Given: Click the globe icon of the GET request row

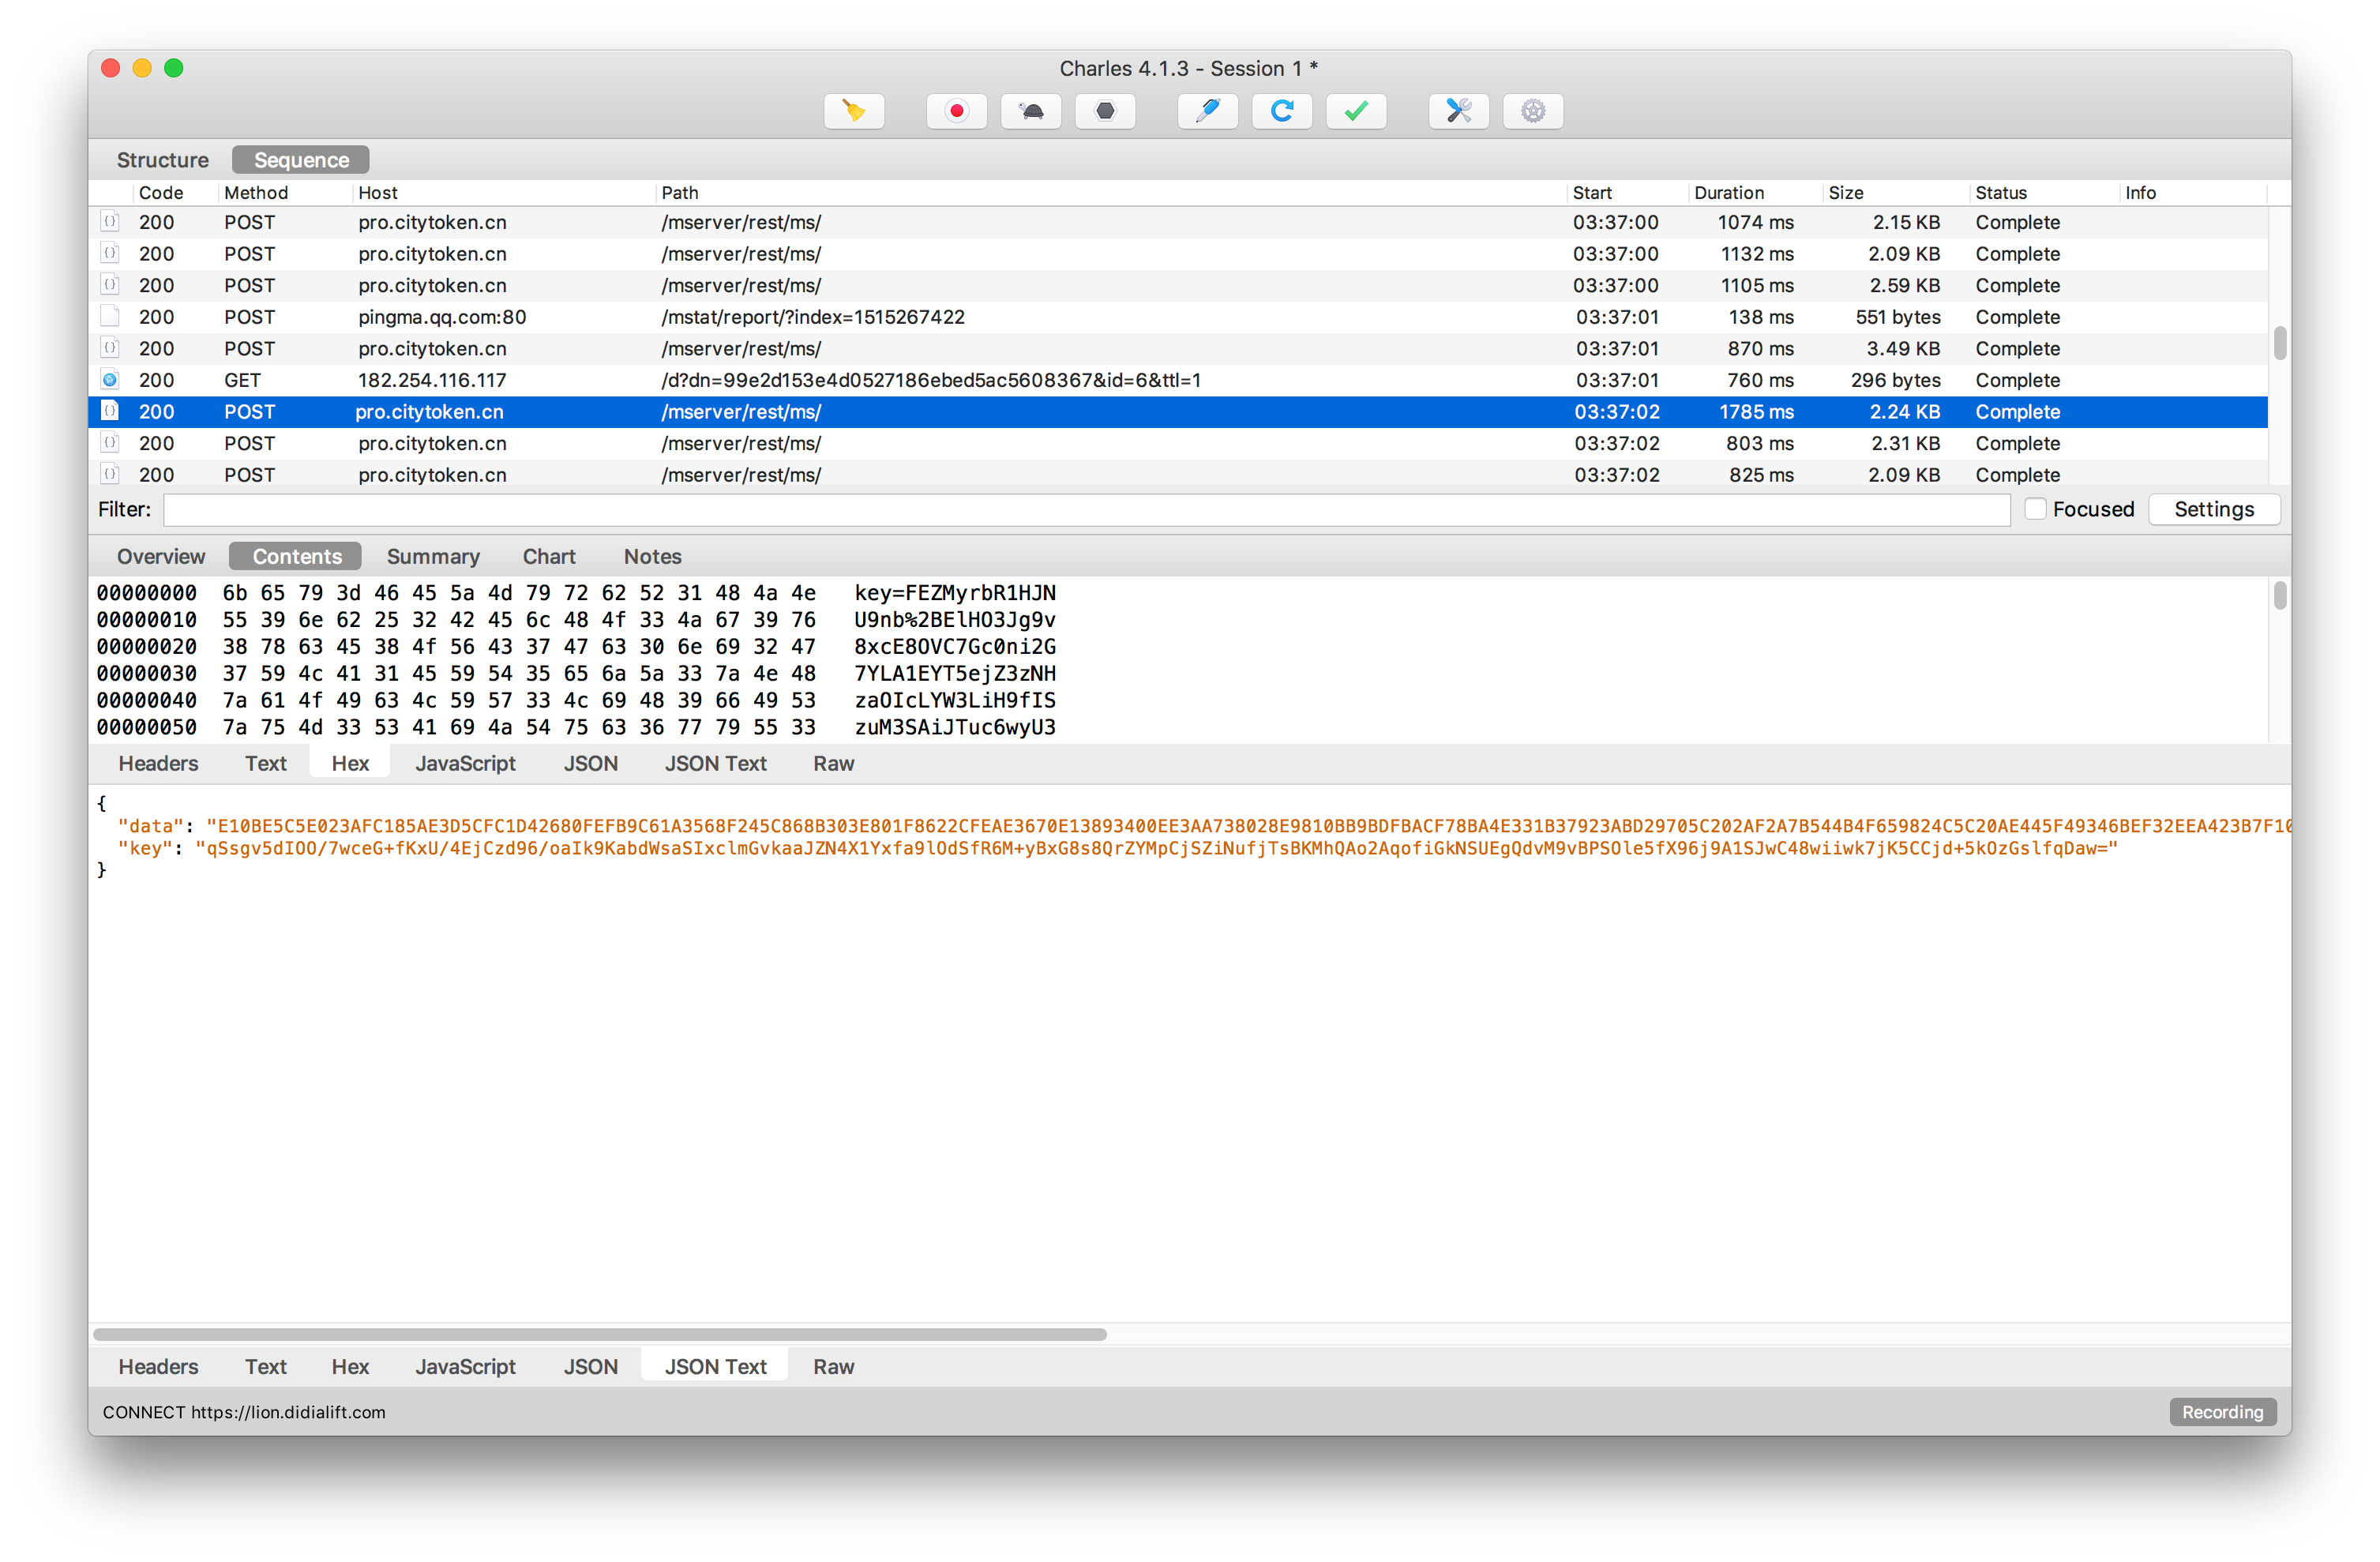Looking at the screenshot, I should (110, 380).
